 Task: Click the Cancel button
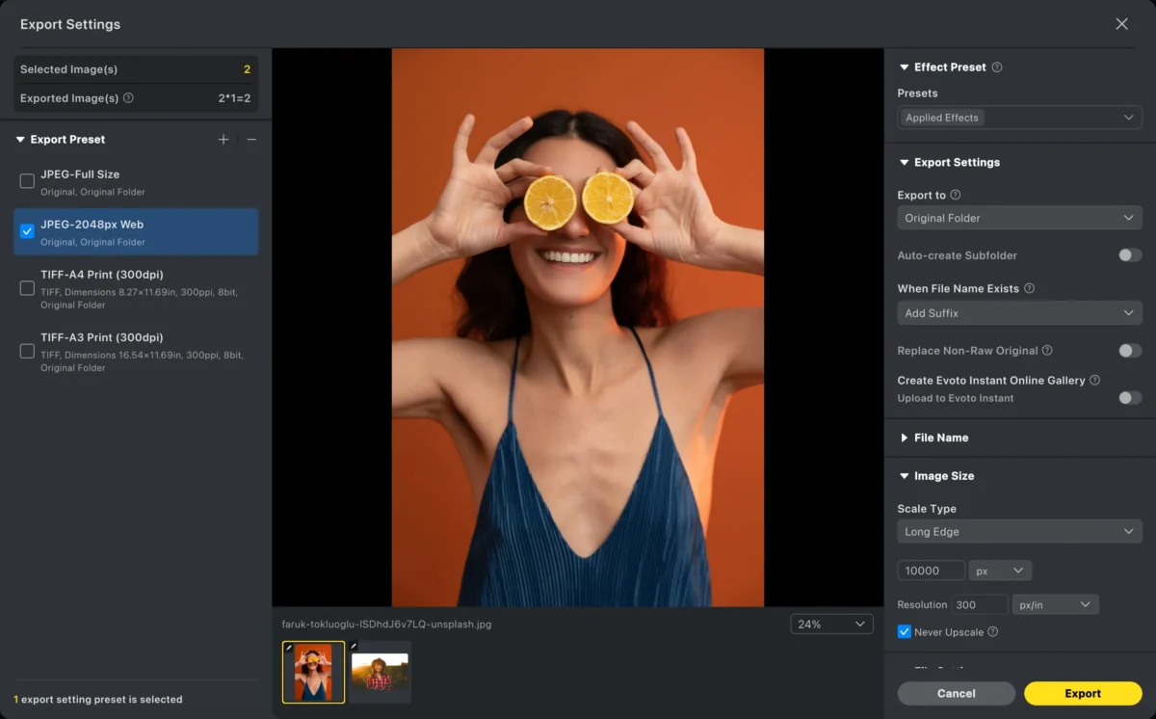click(x=956, y=693)
